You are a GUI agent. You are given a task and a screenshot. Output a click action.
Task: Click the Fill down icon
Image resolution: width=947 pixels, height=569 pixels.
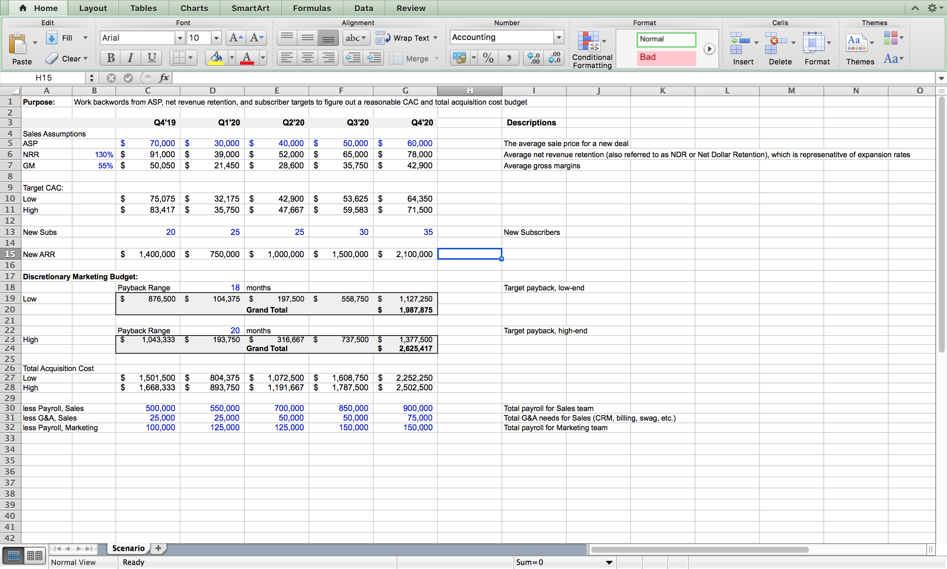point(52,38)
